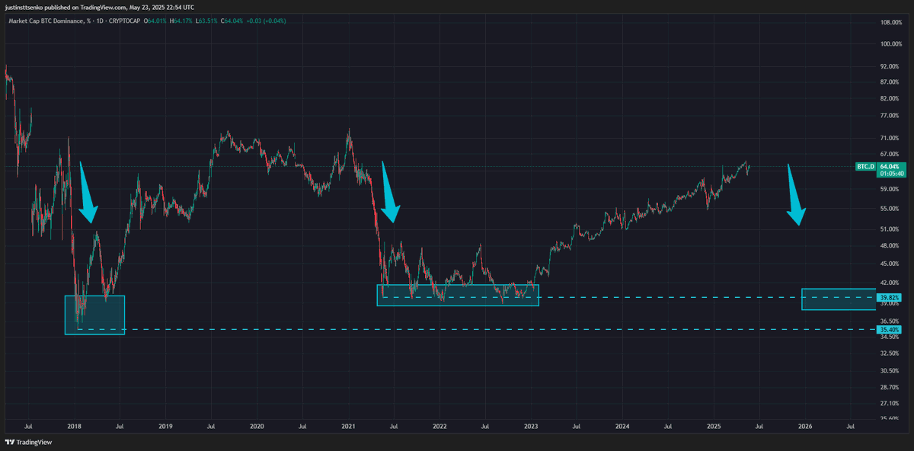This screenshot has height=451, width=914.
Task: Click the 92.00% price axis label
Action: coord(890,66)
